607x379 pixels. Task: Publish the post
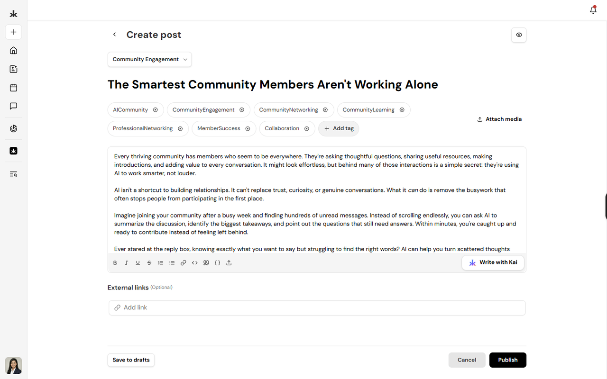point(508,360)
